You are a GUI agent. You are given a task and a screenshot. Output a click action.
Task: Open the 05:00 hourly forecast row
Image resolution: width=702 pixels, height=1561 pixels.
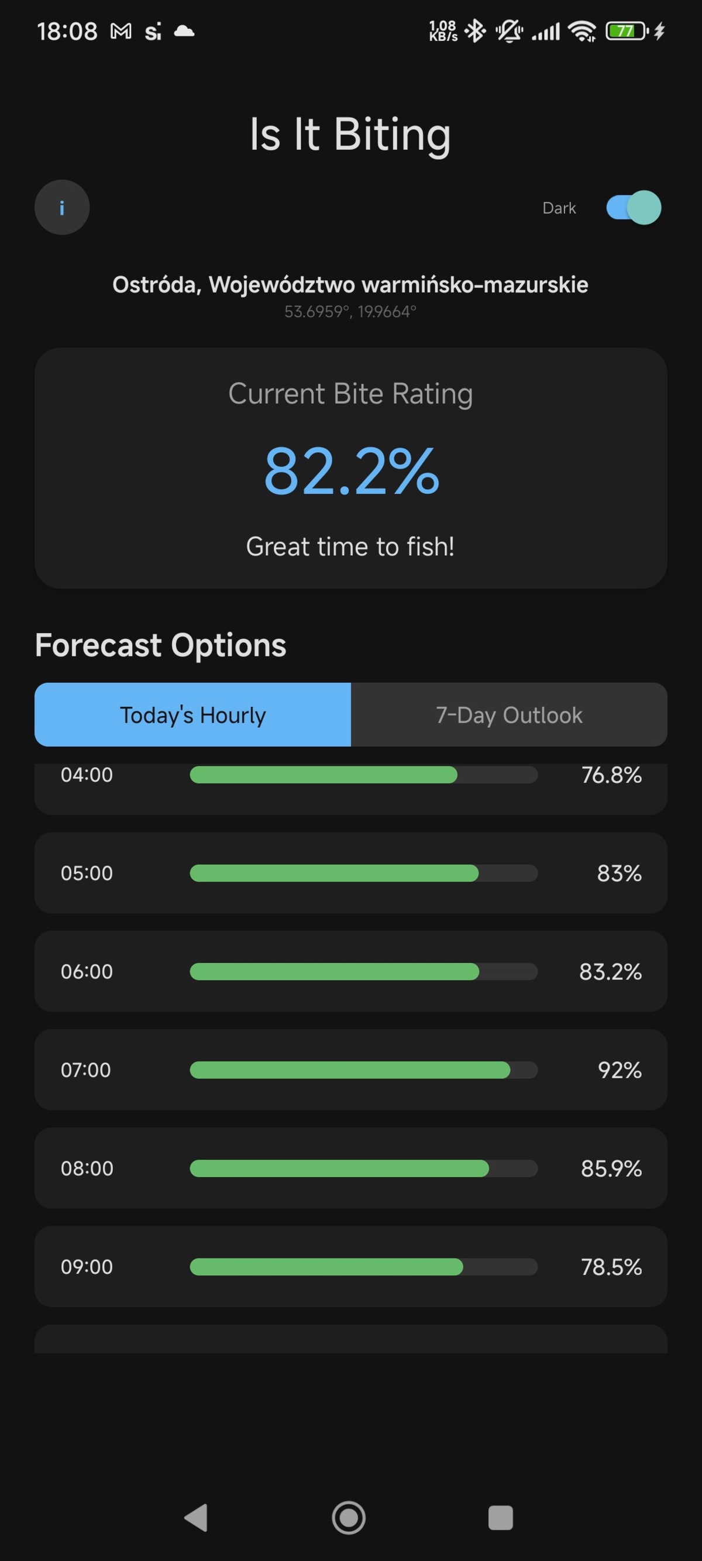pos(350,873)
